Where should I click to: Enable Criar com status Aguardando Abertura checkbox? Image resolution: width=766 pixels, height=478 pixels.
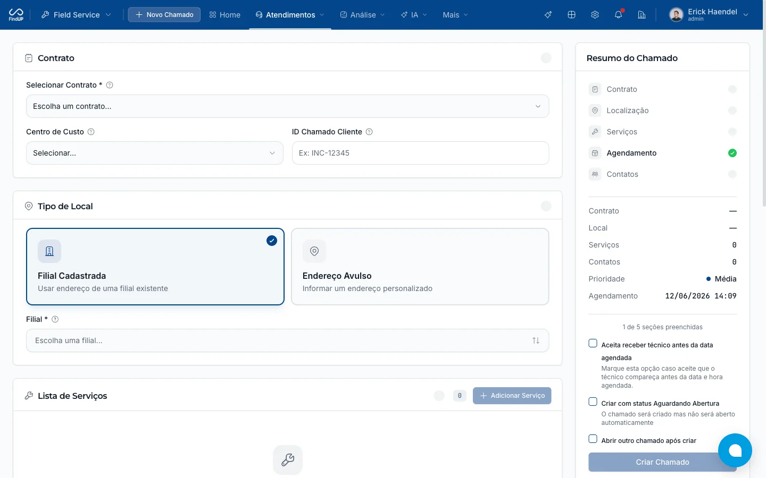pos(593,402)
